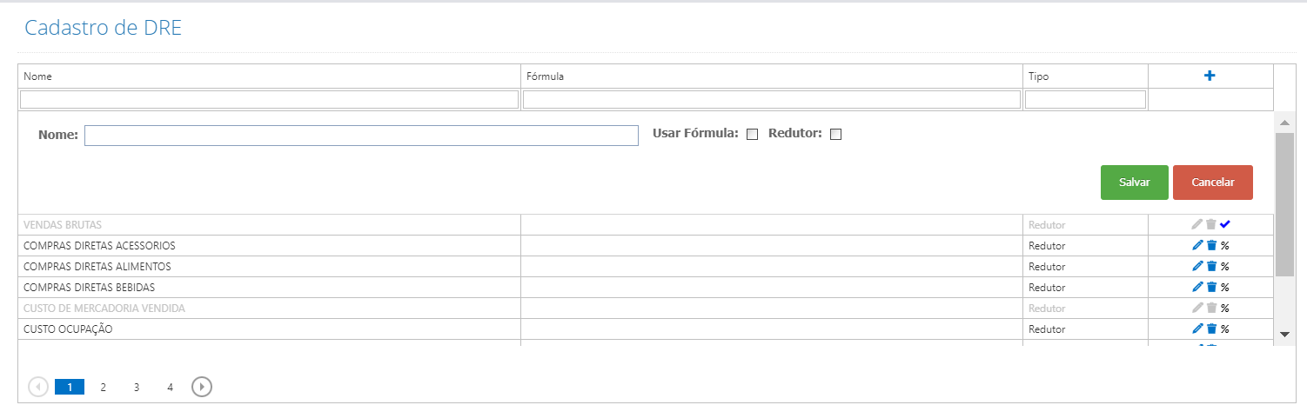The width and height of the screenshot is (1307, 405).
Task: Tick the Redutor checkbox
Action: coord(836,135)
